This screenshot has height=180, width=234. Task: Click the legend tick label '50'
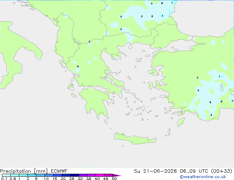[114, 179]
